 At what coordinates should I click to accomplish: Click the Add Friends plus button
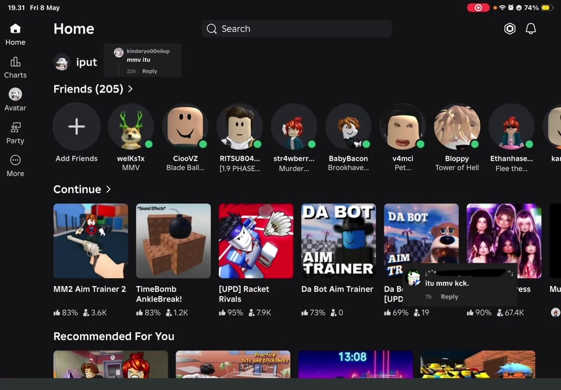[76, 126]
